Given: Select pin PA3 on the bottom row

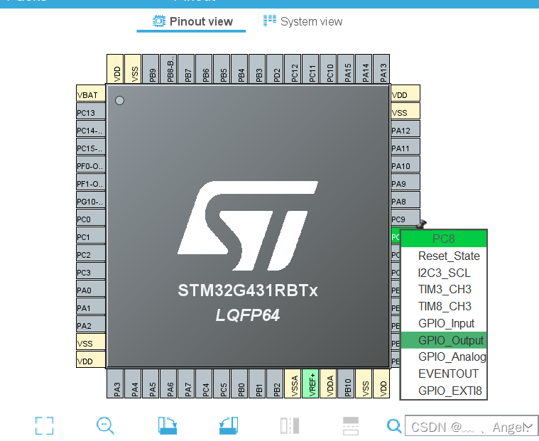Looking at the screenshot, I should tap(115, 383).
